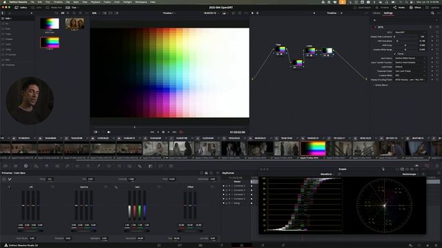Open the Tonescale Preset dropdown

tap(410, 71)
